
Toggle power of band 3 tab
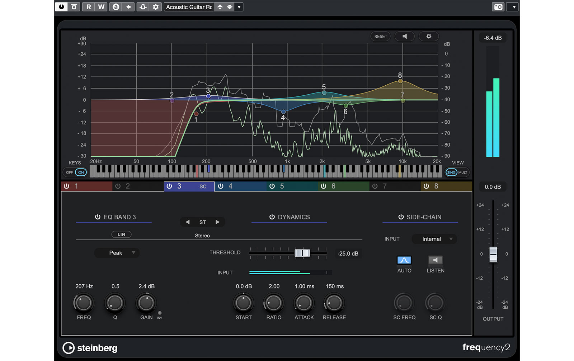169,186
